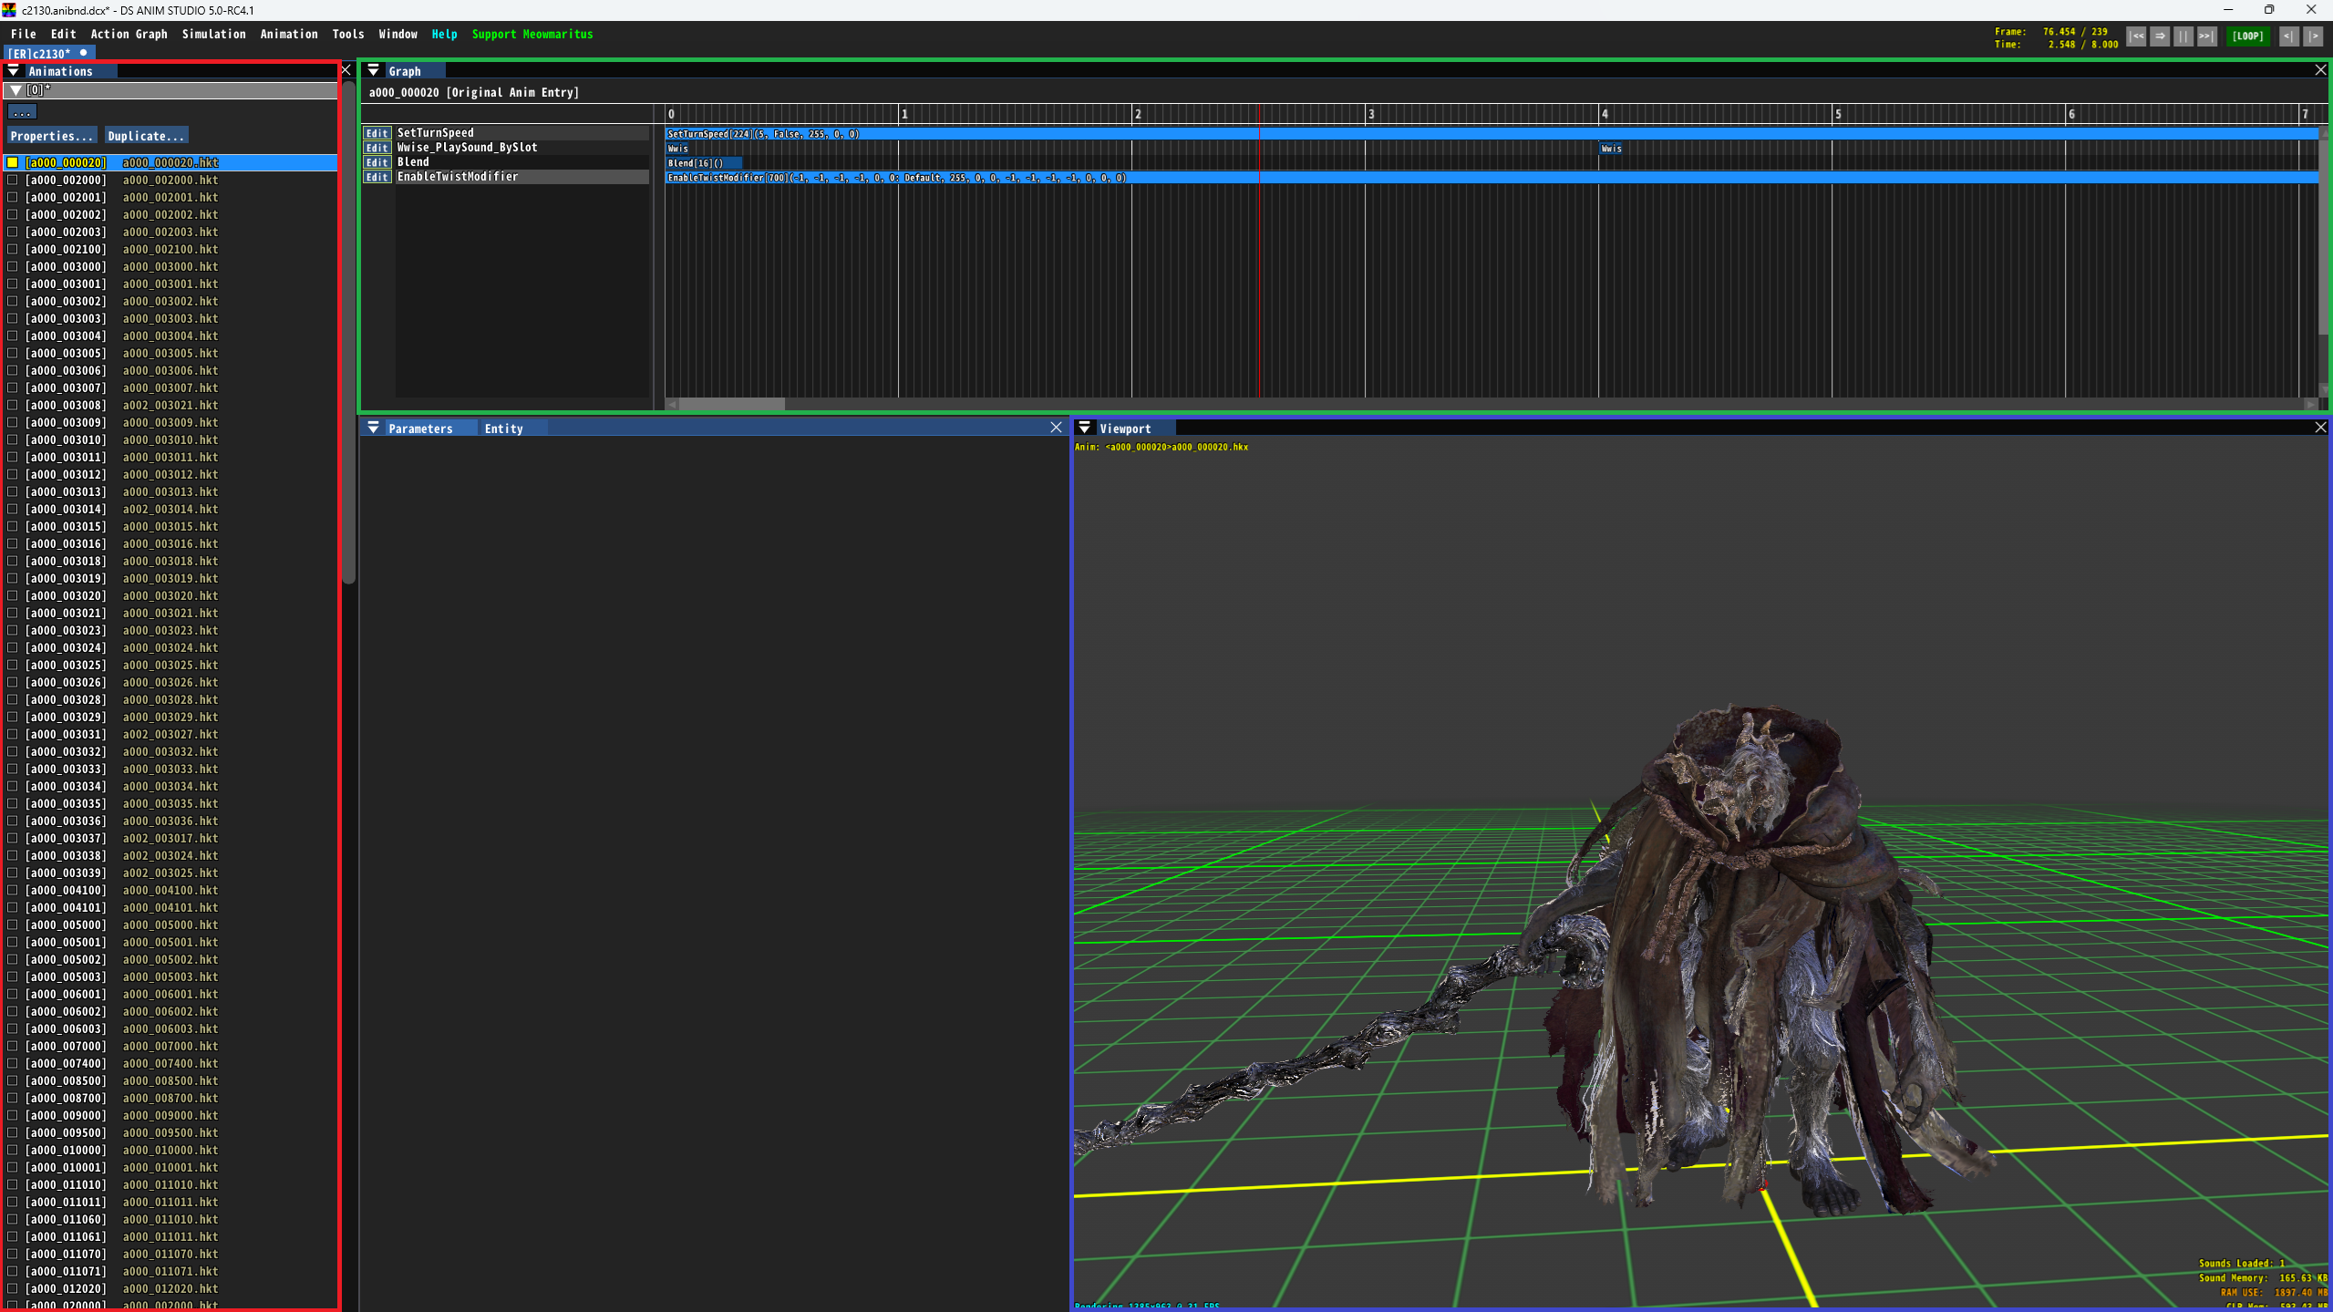Open the Edit menu
Viewport: 2333px width, 1312px height.
tap(63, 34)
